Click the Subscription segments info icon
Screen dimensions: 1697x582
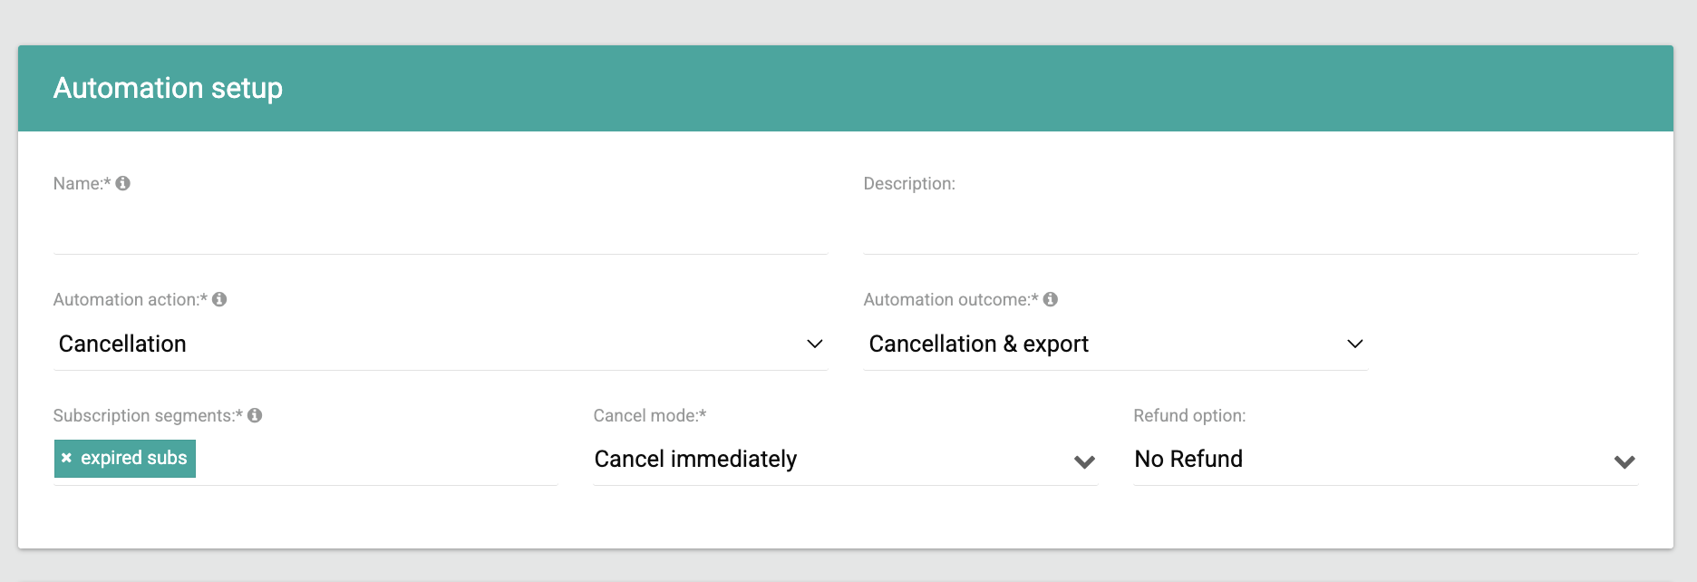pos(255,415)
